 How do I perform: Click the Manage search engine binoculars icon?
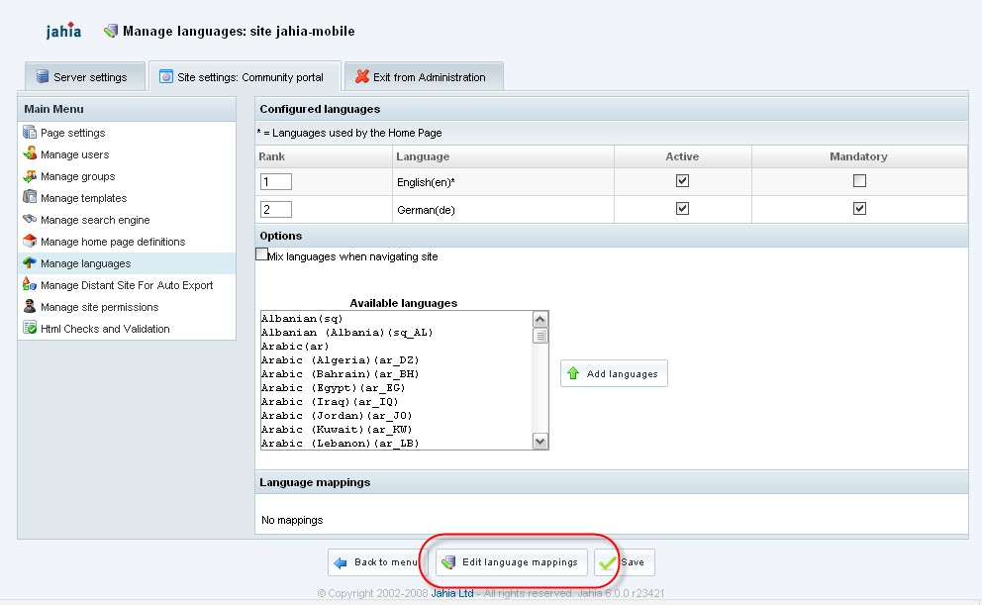point(30,219)
